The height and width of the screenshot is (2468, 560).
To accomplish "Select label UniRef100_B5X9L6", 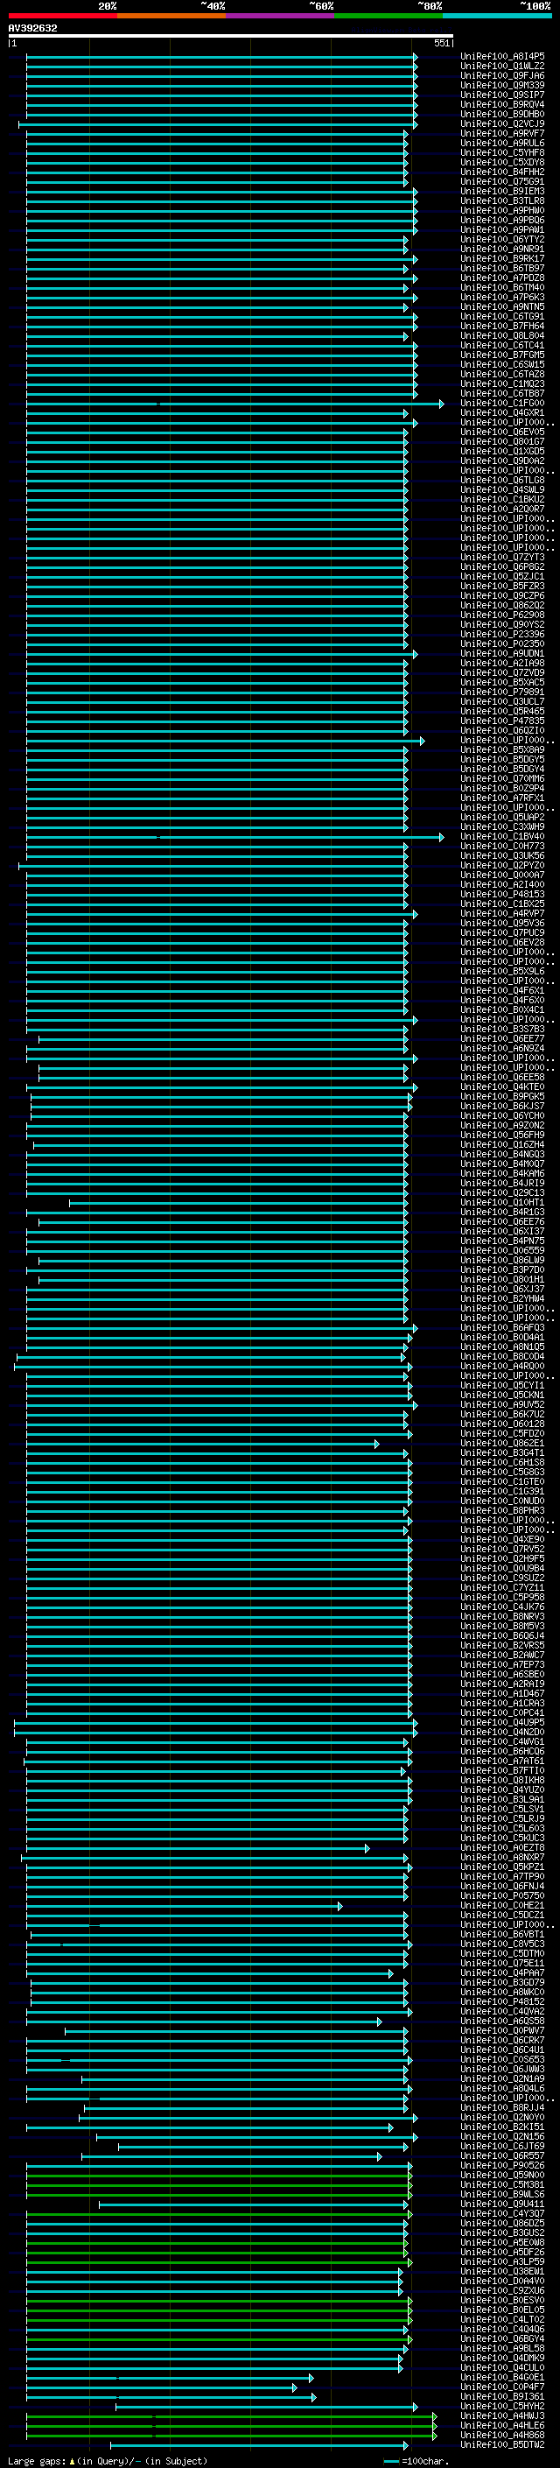I will coord(502,972).
